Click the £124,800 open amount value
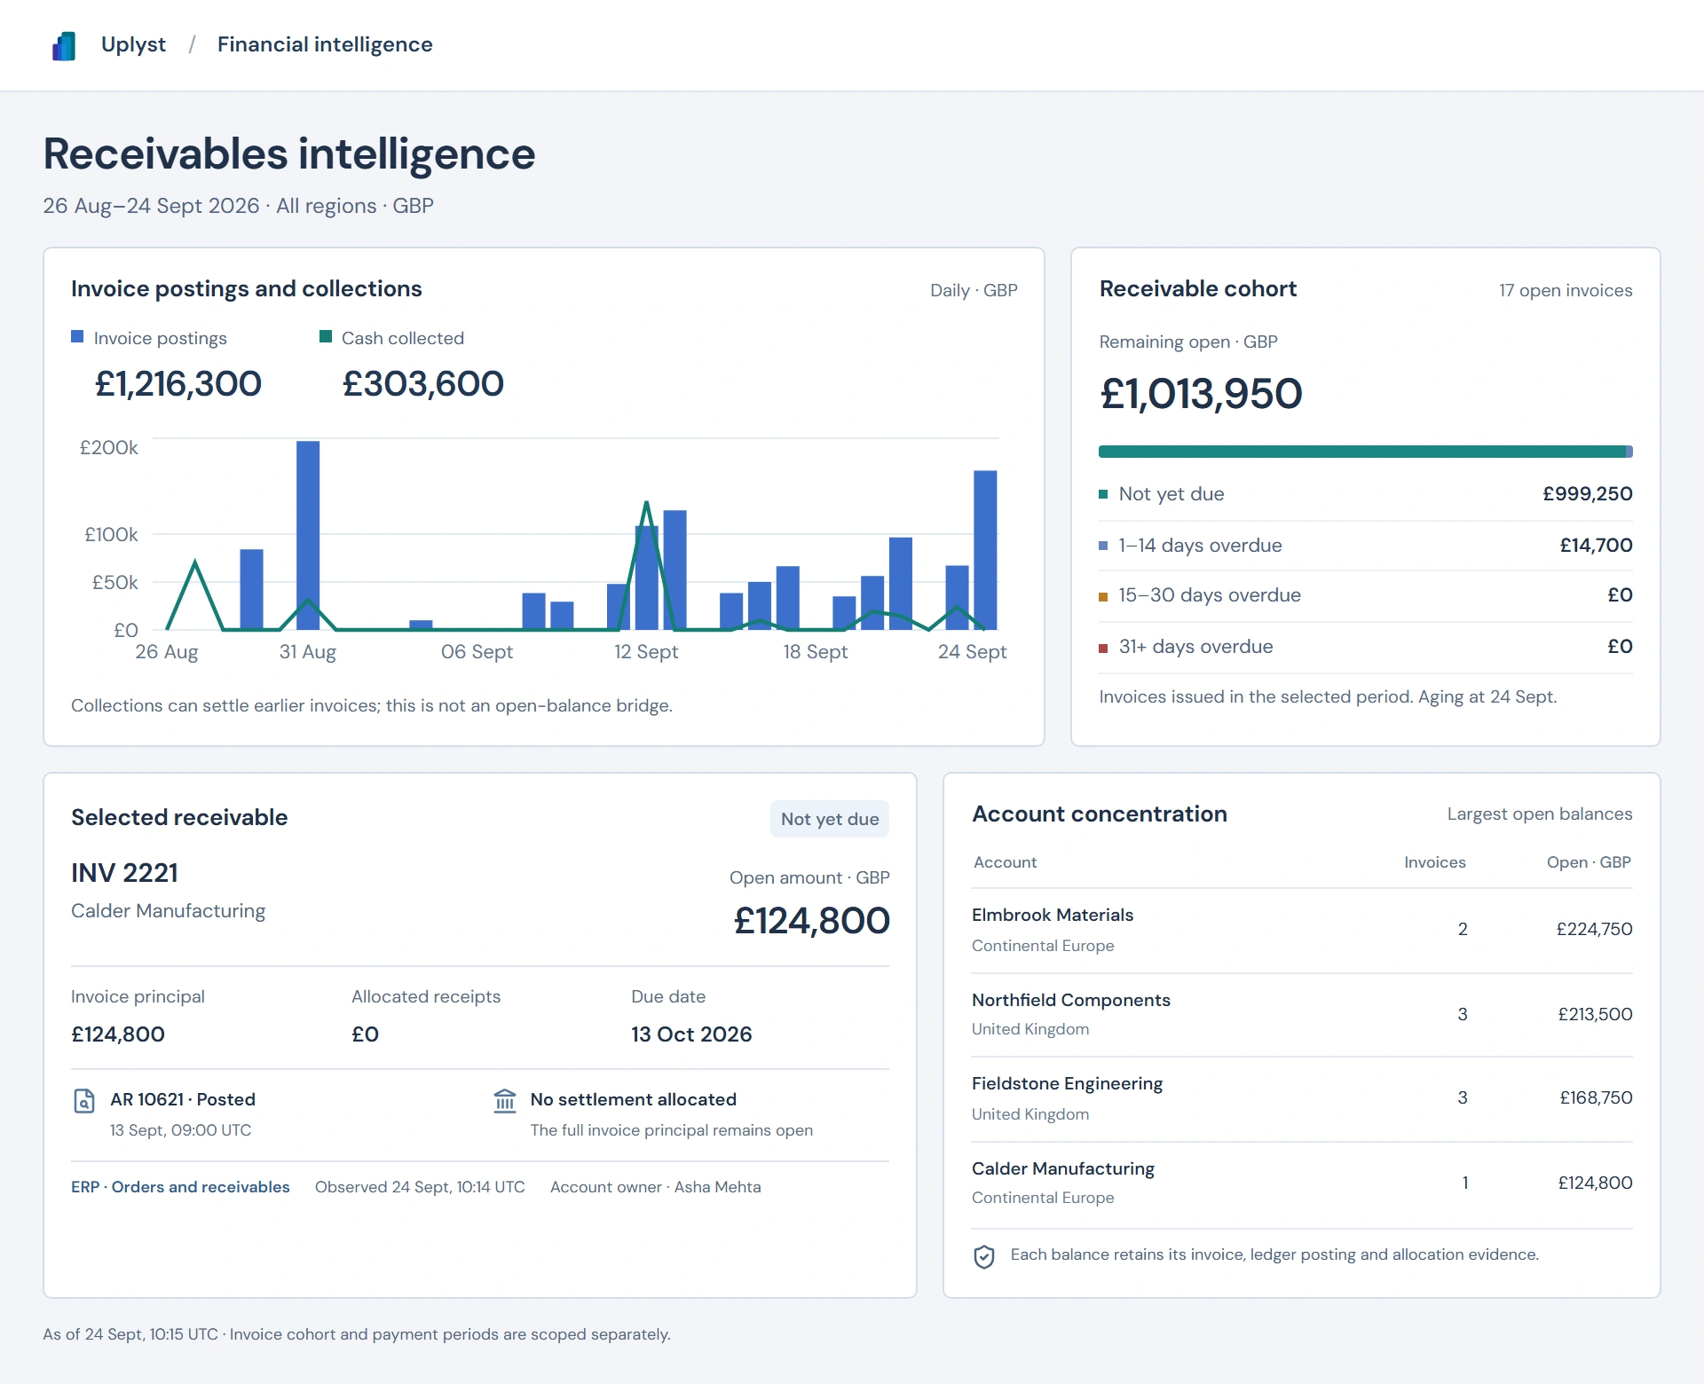This screenshot has width=1704, height=1384. point(811,921)
